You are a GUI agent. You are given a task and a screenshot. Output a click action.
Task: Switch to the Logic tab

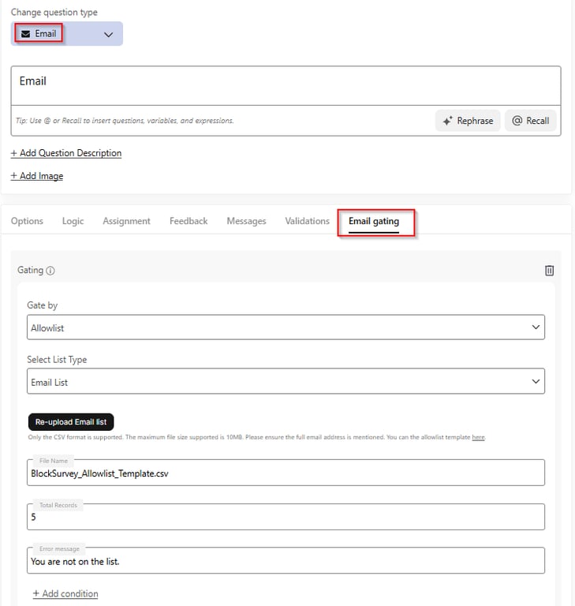(73, 221)
